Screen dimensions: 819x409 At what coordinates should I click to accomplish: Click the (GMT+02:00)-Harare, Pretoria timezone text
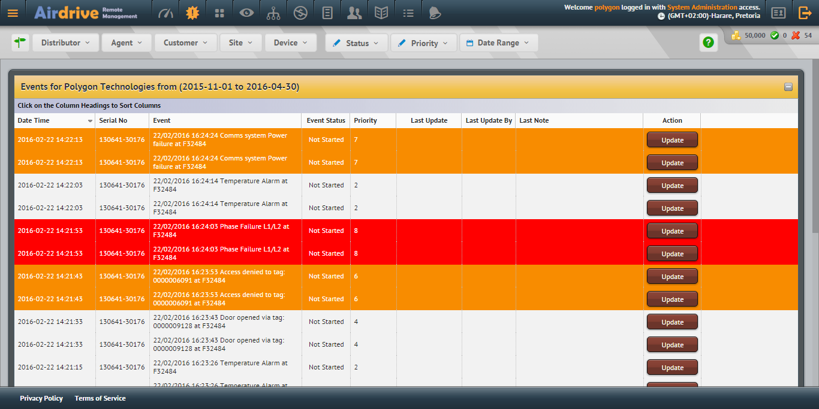[713, 16]
